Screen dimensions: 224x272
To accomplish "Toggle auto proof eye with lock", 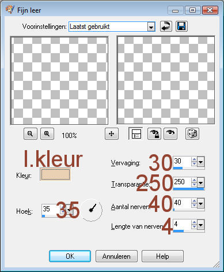I will pos(154,133).
